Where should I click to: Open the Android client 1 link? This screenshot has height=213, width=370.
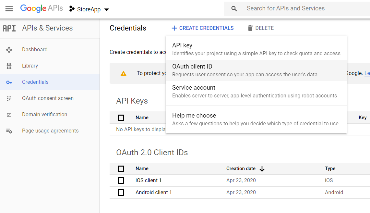point(153,193)
